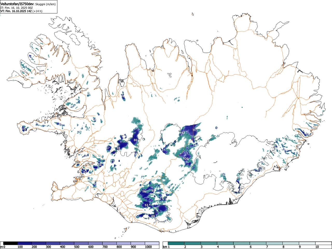Screen dimensions: 332x249
Task: Pick the swatch between 3 and 4 km
Action: (209, 243)
